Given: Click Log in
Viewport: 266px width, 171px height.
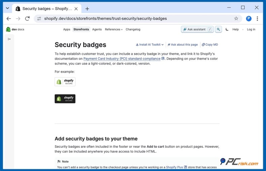Looking at the screenshot, I should [x=251, y=29].
